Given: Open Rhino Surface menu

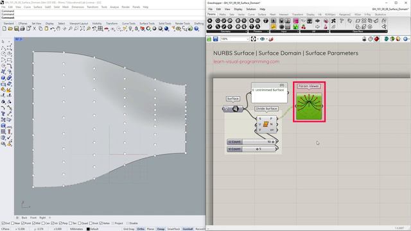Looking at the screenshot, I should 37,7.
